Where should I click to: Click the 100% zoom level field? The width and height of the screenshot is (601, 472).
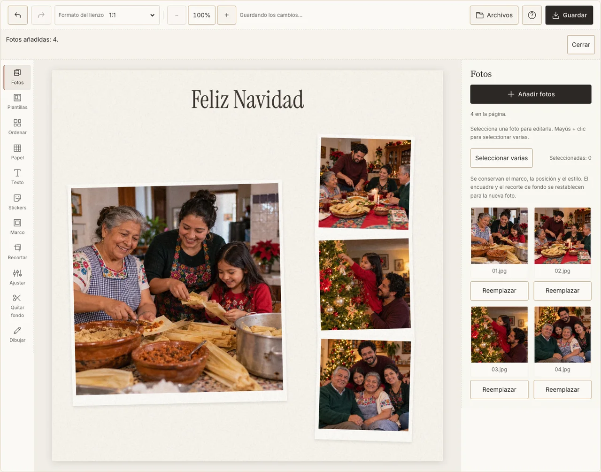point(202,15)
